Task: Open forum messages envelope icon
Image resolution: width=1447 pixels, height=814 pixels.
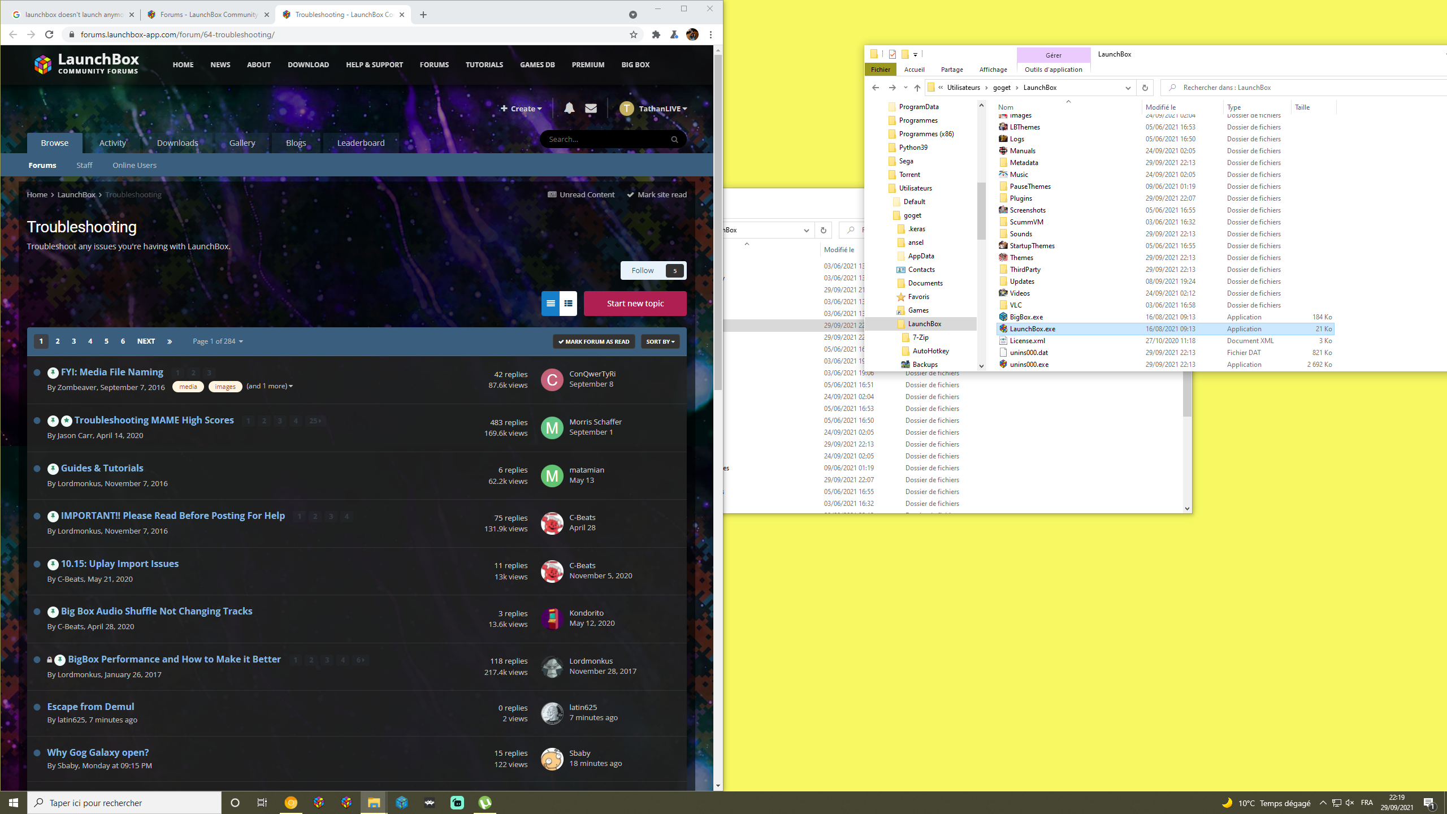Action: tap(591, 108)
